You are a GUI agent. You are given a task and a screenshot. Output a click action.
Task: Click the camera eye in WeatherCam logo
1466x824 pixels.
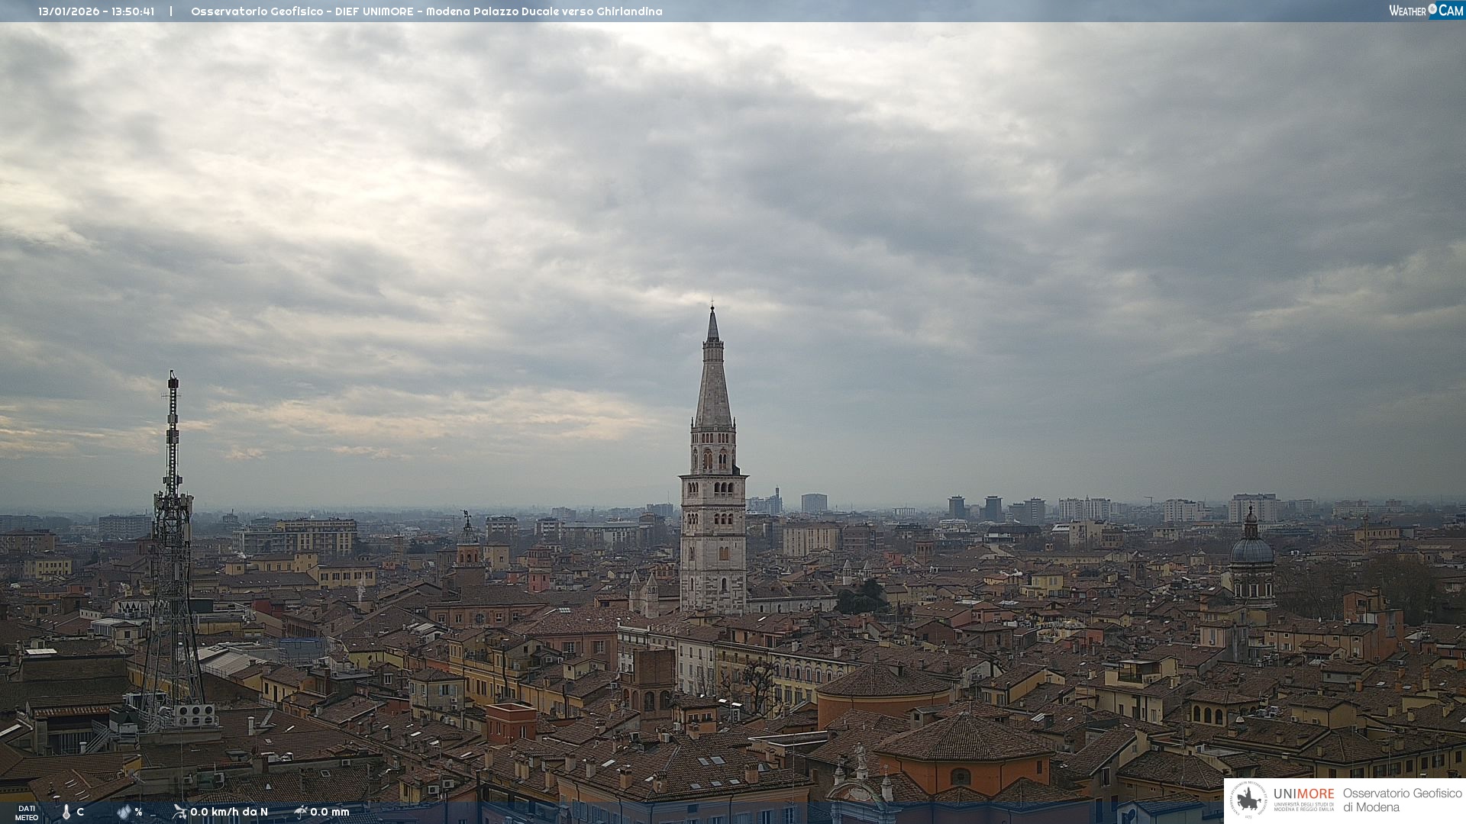[1432, 9]
